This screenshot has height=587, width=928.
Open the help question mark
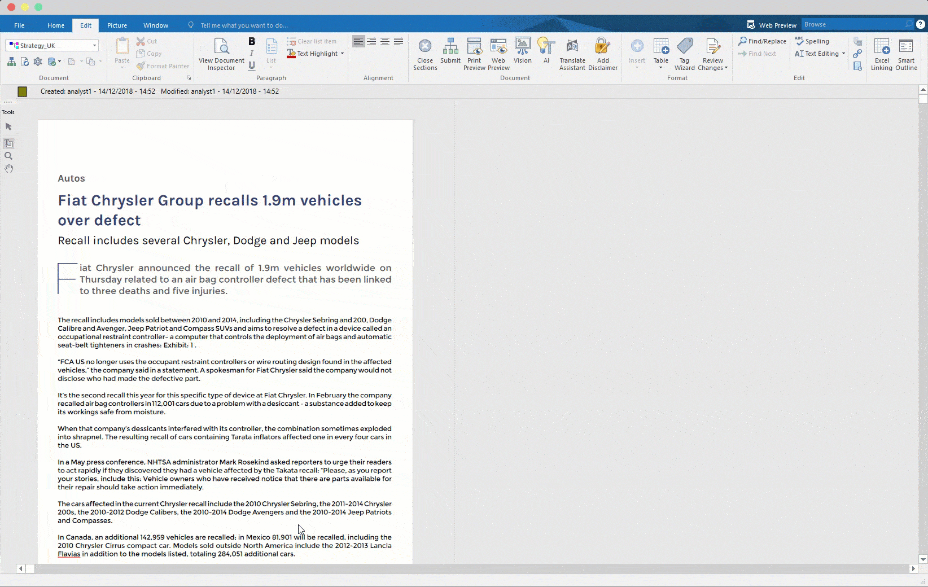coord(920,24)
